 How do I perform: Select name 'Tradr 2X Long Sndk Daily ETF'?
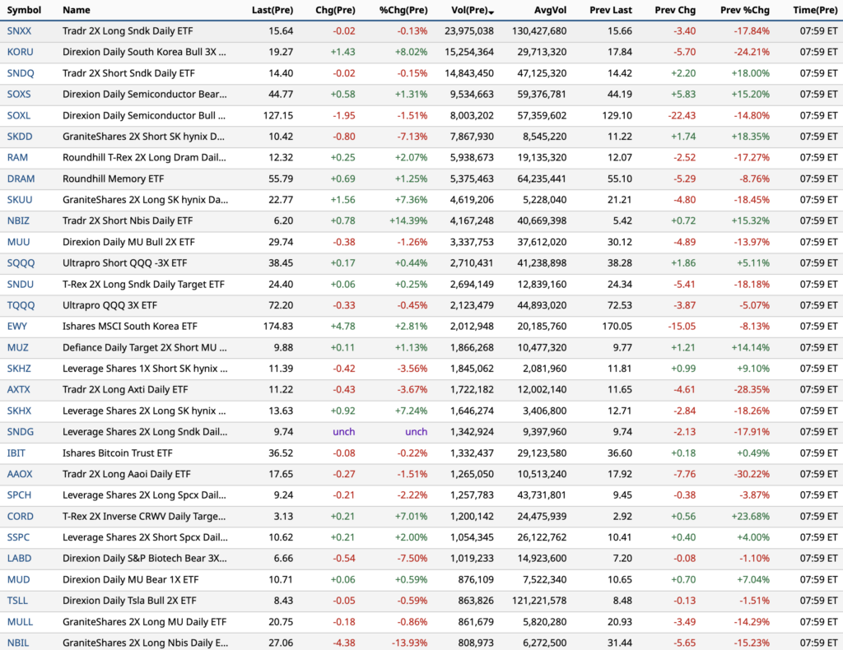click(128, 31)
